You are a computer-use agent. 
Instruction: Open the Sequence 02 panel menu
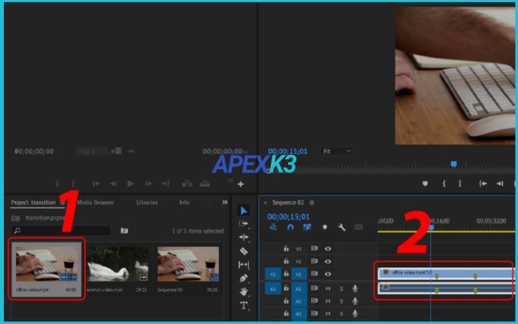click(x=311, y=203)
